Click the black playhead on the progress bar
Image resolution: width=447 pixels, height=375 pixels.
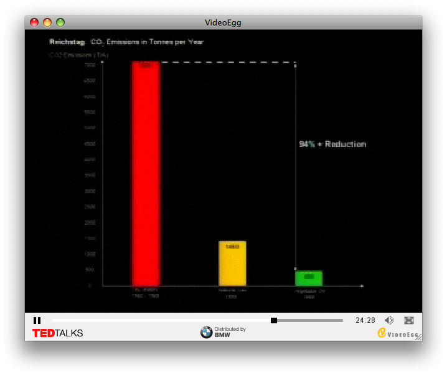(274, 320)
